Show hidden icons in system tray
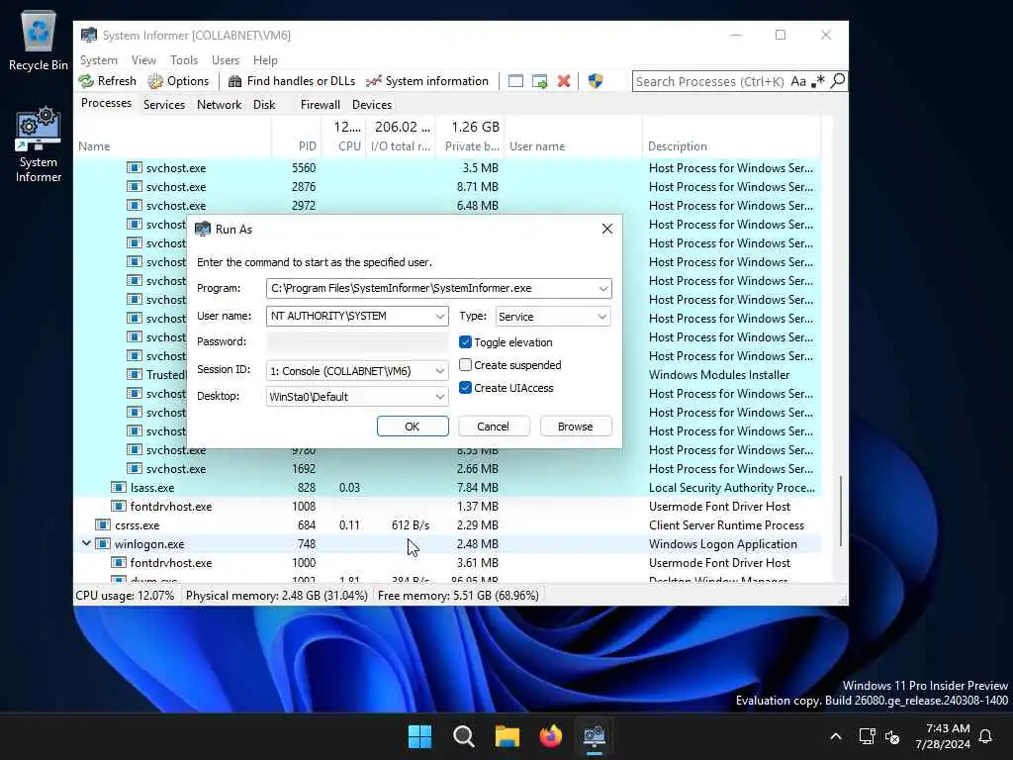 tap(835, 736)
